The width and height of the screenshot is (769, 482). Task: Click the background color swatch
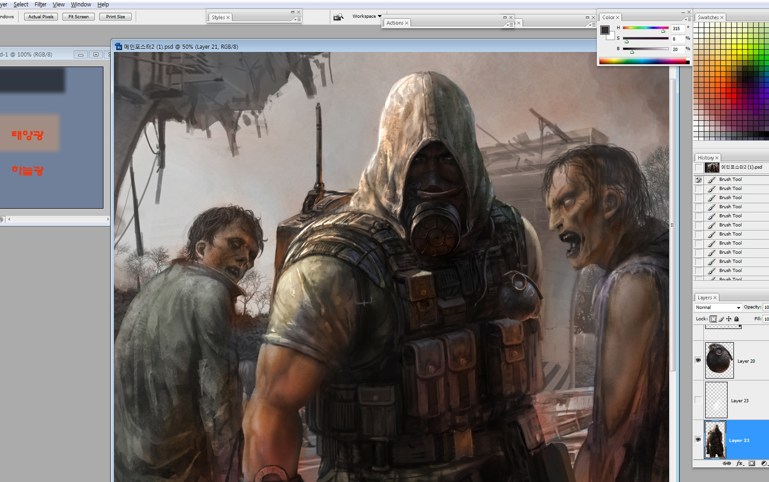click(x=612, y=37)
